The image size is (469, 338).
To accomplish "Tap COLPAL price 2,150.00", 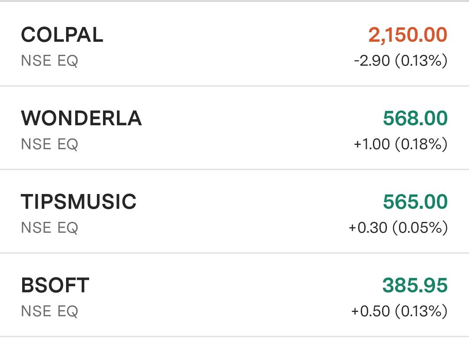I will tap(408, 35).
